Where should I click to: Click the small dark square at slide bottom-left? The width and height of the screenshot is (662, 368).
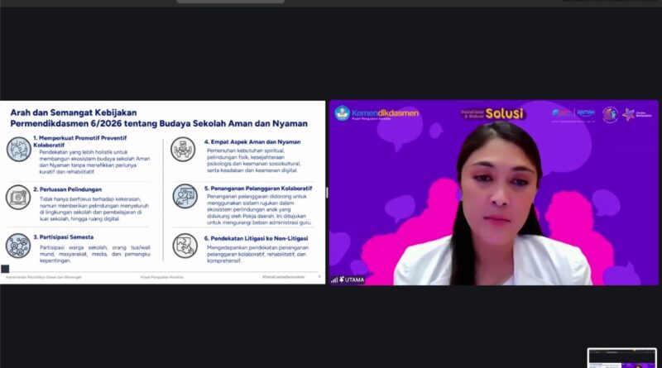coord(5,269)
